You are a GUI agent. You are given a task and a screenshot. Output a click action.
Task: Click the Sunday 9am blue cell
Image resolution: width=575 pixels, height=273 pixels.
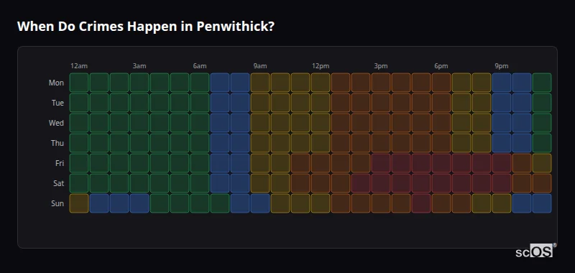pos(260,203)
